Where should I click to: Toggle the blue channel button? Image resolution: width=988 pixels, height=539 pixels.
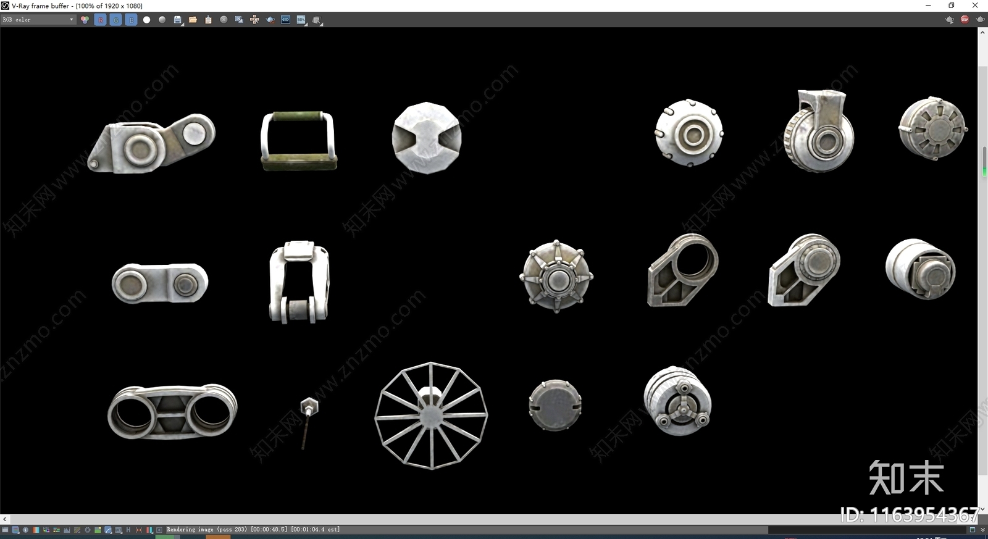(131, 20)
